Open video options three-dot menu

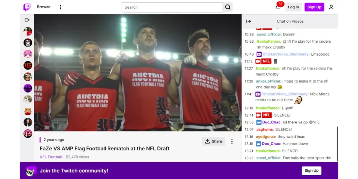tap(231, 141)
